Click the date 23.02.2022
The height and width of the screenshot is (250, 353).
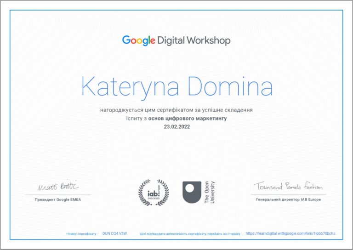coord(176,127)
